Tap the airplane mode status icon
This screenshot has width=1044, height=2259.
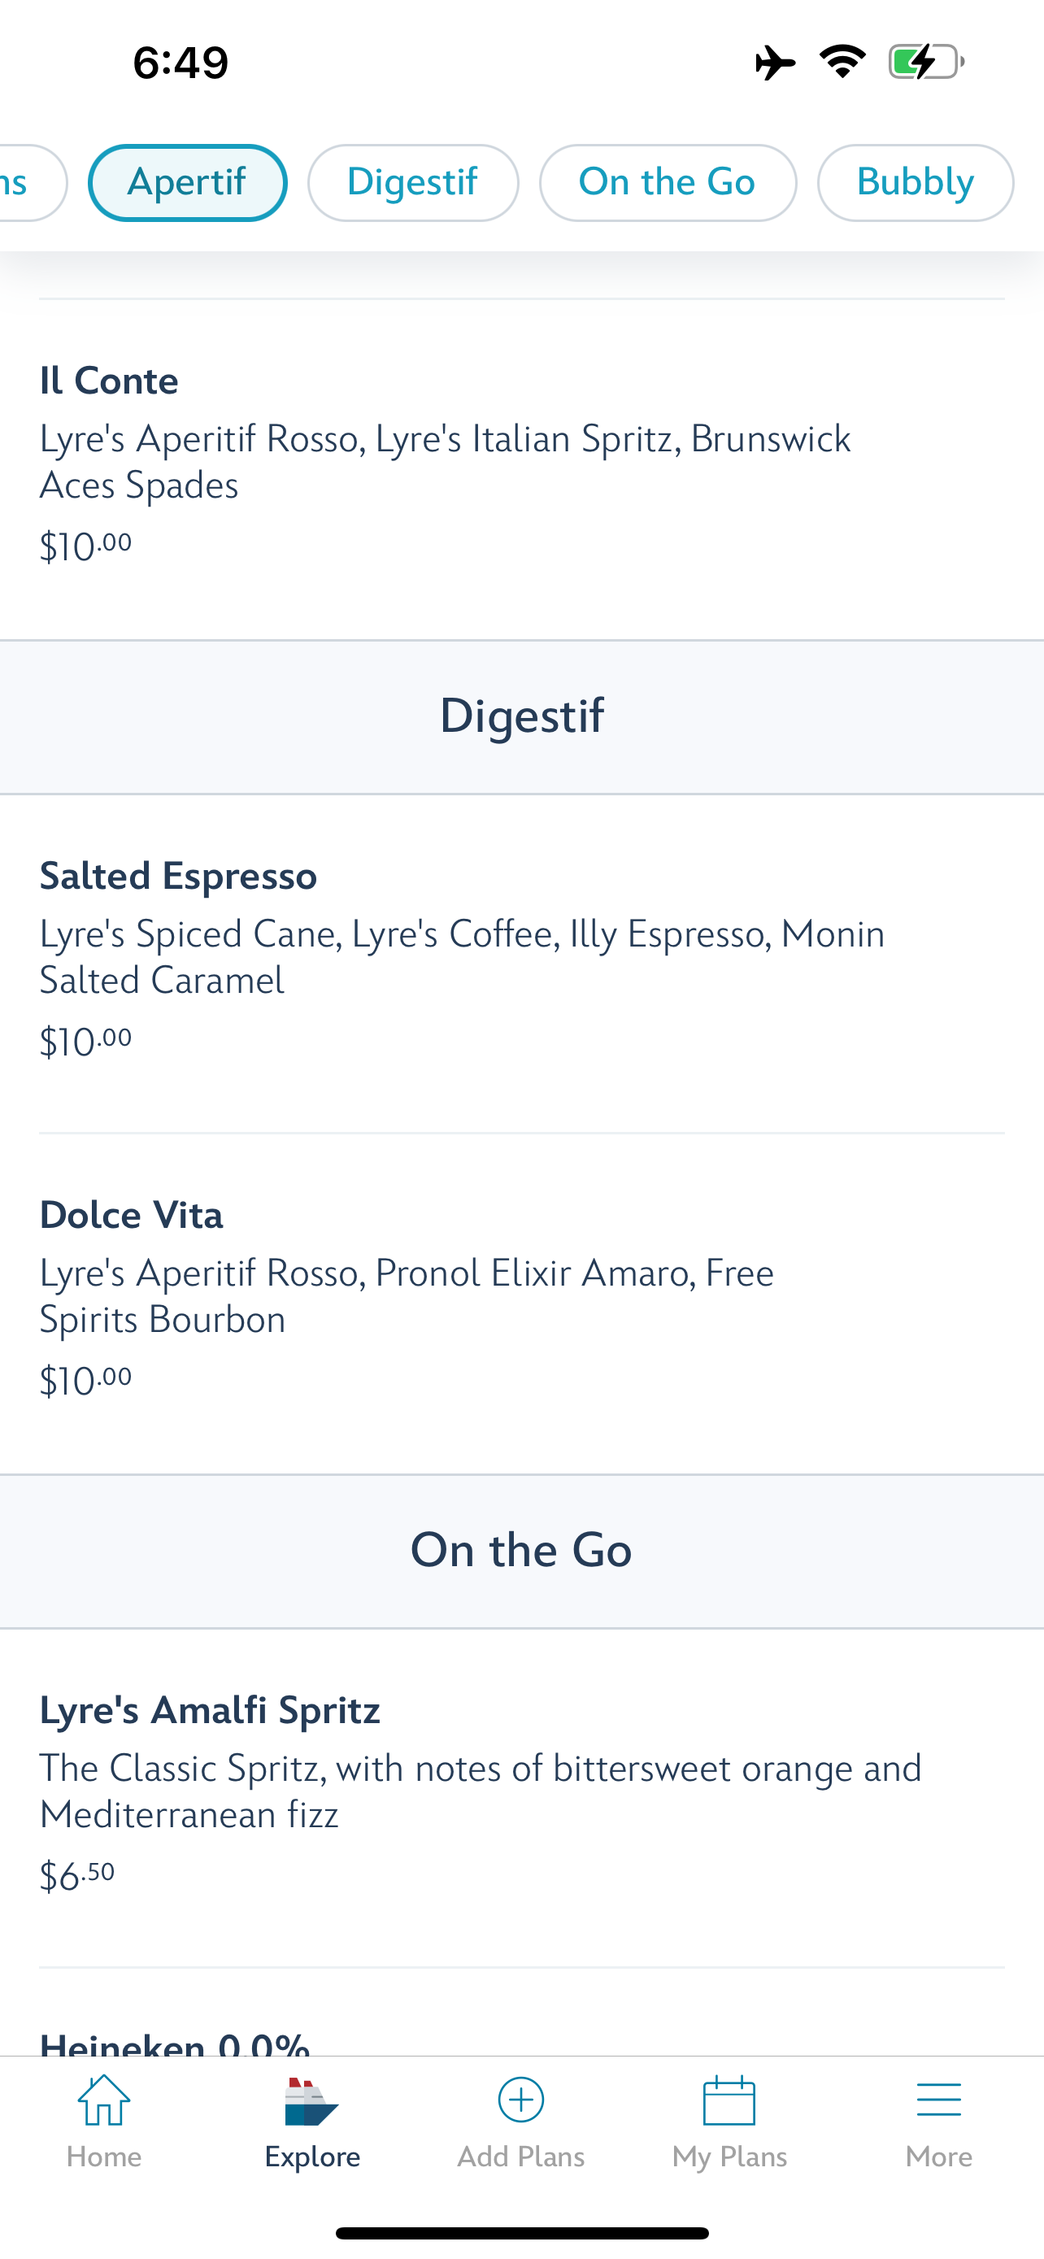tap(775, 63)
